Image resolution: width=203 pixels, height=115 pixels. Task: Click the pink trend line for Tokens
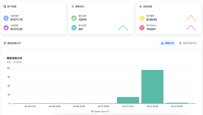191,28
